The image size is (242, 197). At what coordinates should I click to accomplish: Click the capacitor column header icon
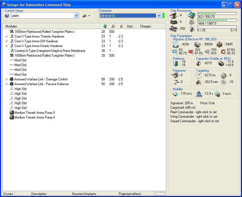pyautogui.click(x=122, y=26)
